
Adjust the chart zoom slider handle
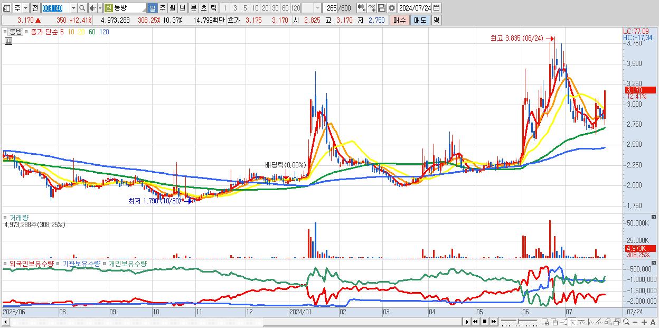[x=518, y=321]
